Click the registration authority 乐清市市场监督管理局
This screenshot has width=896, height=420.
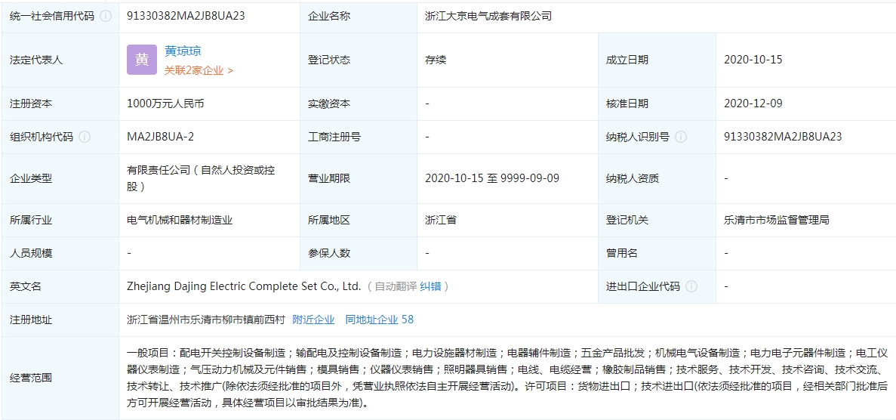pos(776,220)
